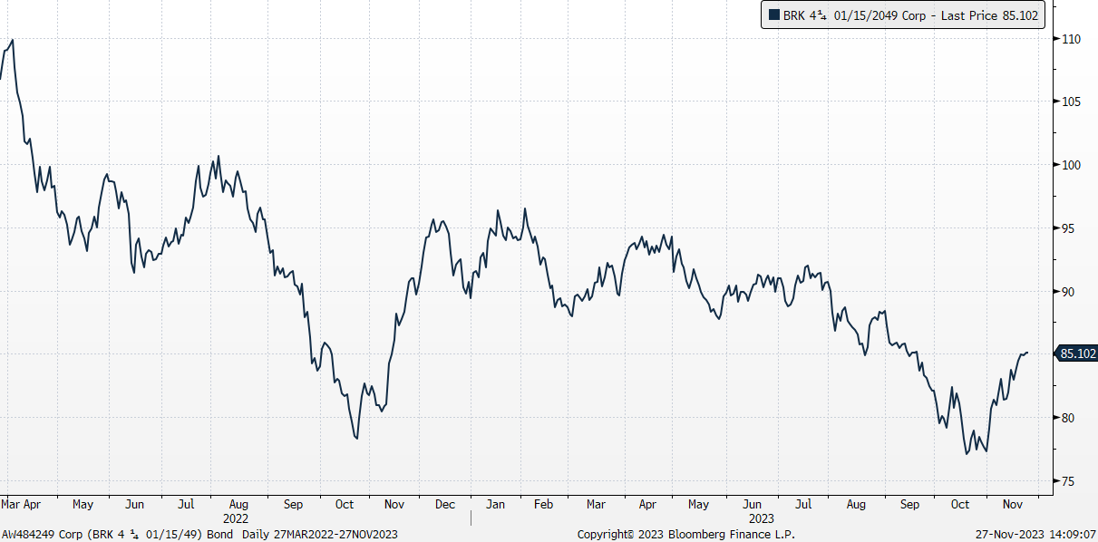Click the AW484249 Corp bond description footer text

[x=199, y=535]
